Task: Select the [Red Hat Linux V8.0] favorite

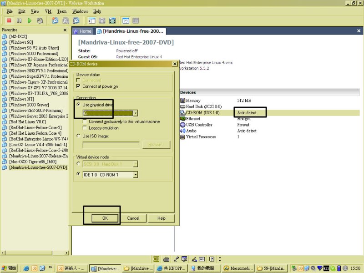Action: [x=27, y=122]
